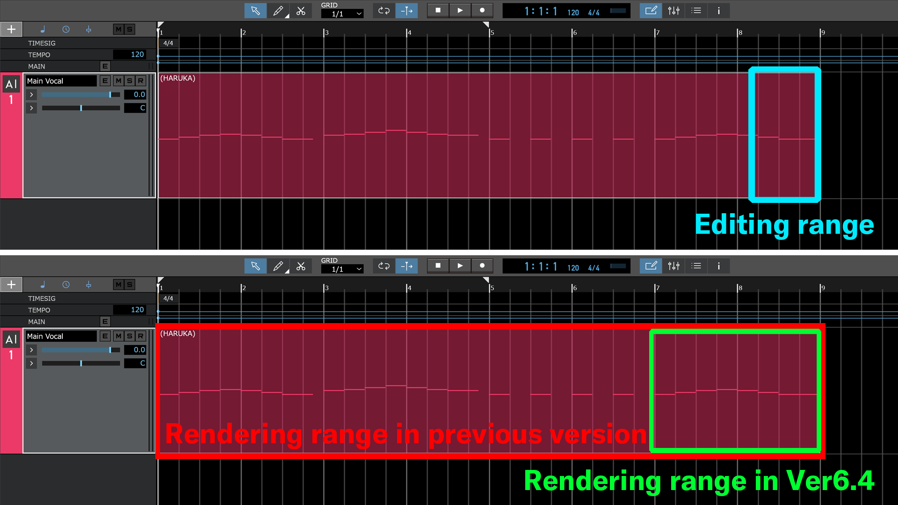Screen dimensions: 898x505
Task: Select the Scissors tool
Action: click(x=301, y=10)
